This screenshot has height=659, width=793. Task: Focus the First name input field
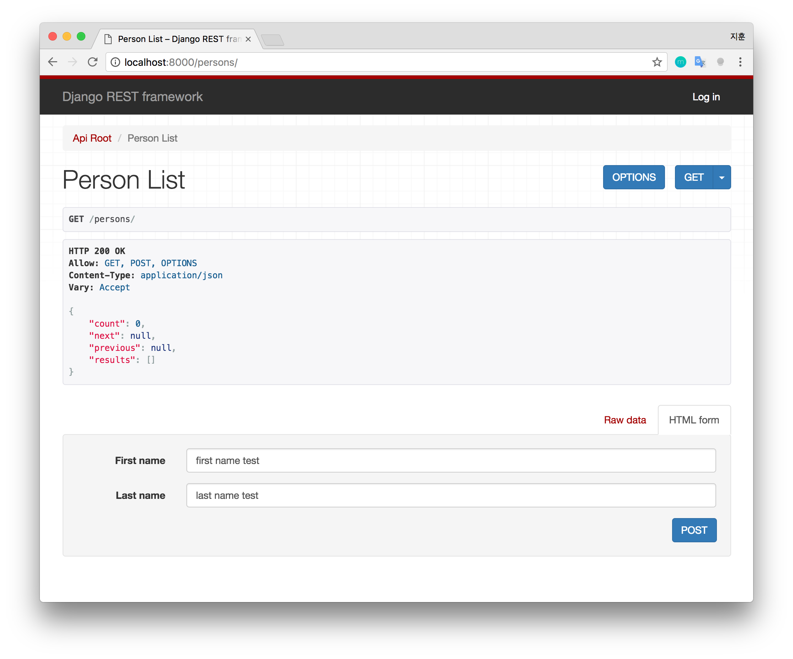coord(451,460)
